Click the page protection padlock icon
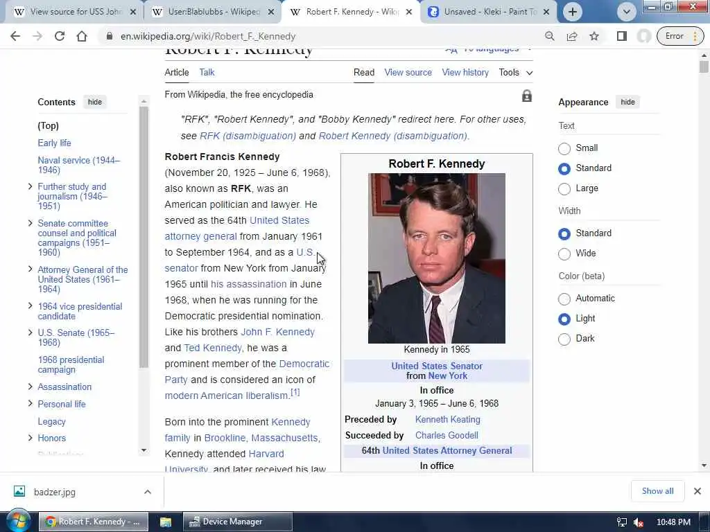The width and height of the screenshot is (710, 532). coord(527,96)
